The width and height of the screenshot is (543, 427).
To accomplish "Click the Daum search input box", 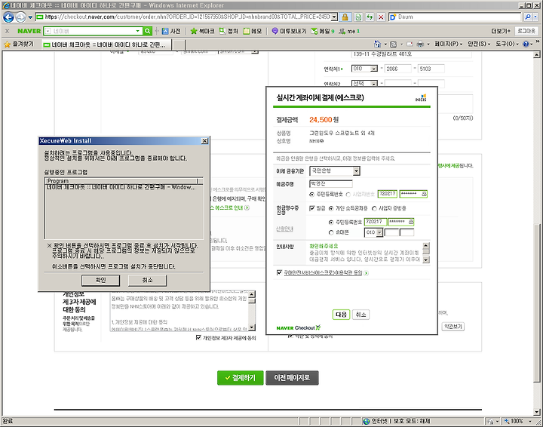I will coord(455,17).
